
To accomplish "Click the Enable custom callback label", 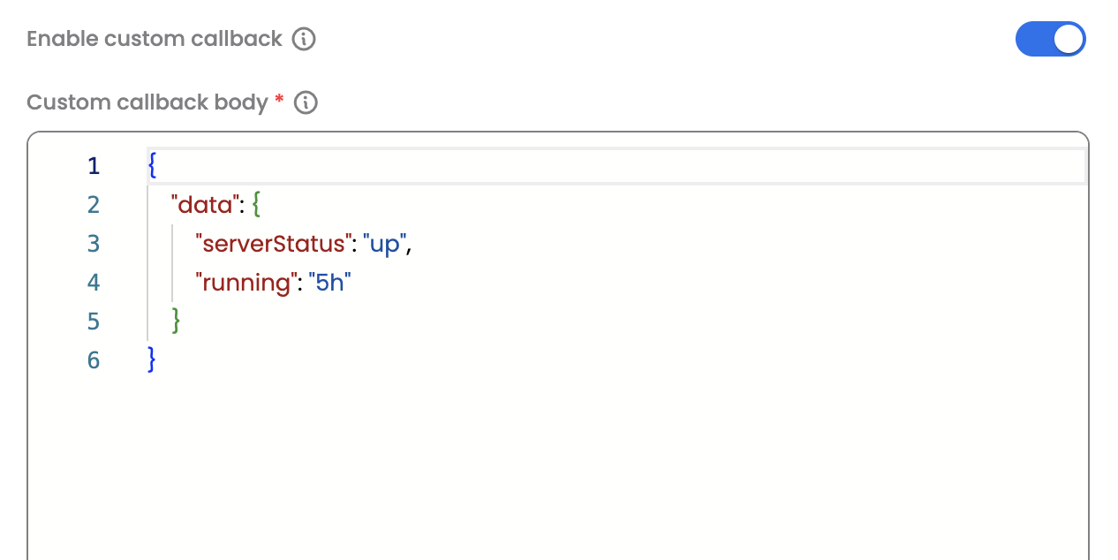I will pyautogui.click(x=155, y=39).
